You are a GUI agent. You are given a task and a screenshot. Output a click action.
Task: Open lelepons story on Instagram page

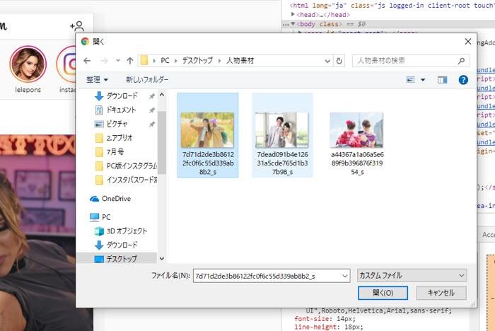28,64
